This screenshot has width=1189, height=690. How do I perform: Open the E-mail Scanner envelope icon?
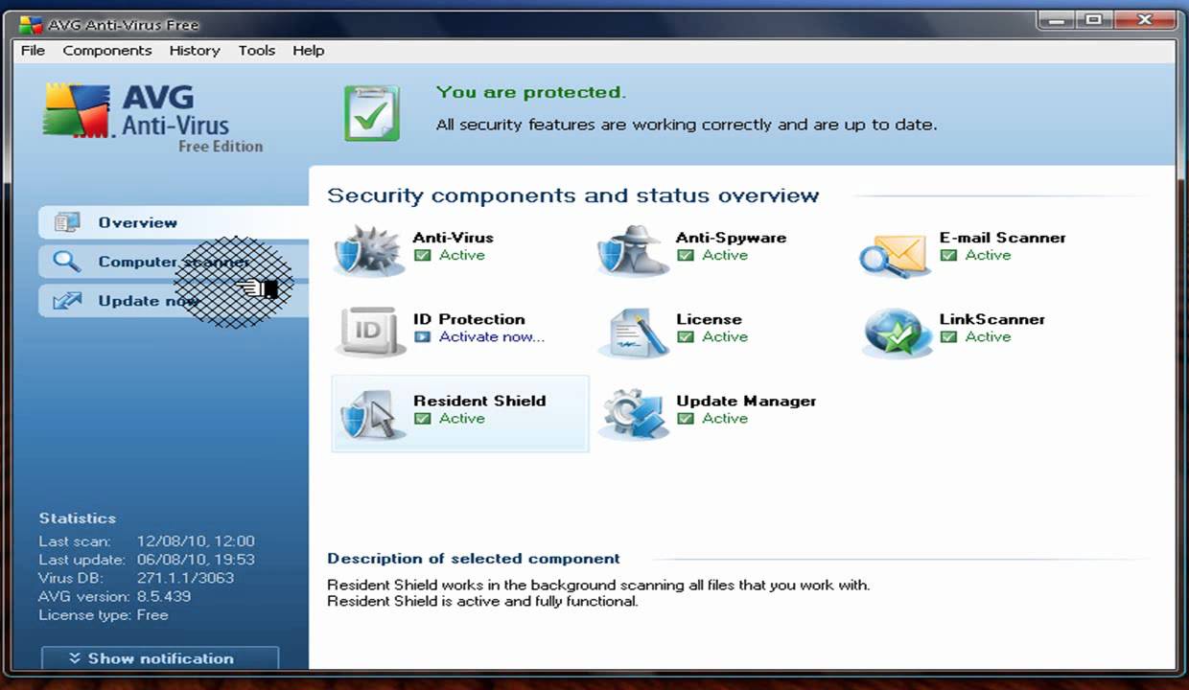coord(894,254)
